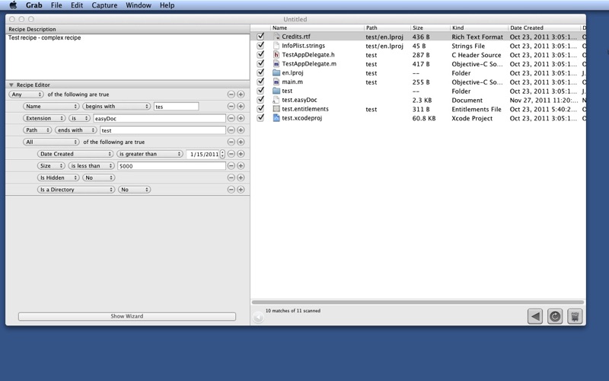This screenshot has width=609, height=381.
Task: Click the trash button at bottom right
Action: pos(576,316)
